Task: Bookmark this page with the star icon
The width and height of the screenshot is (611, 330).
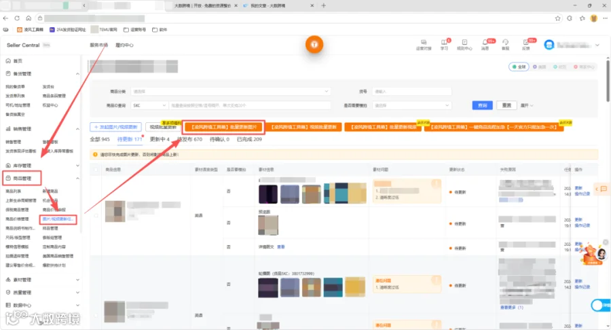Action: point(557,18)
